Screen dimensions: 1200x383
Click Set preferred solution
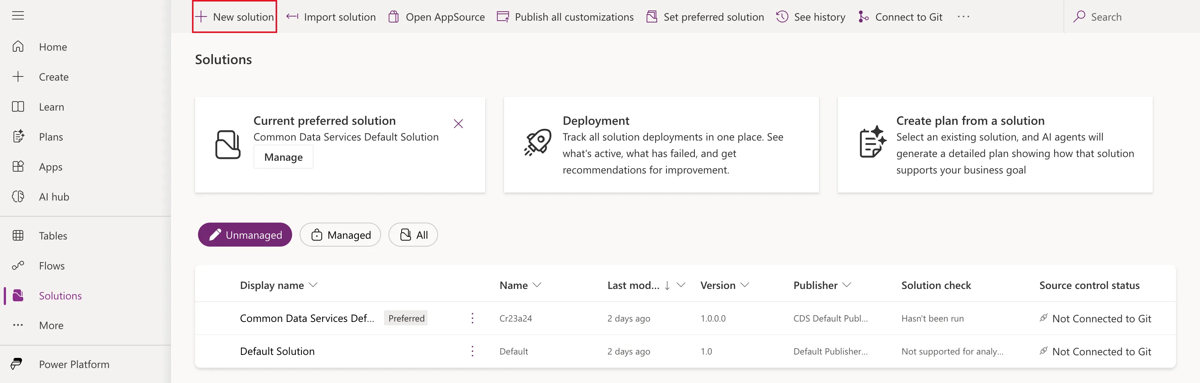[705, 17]
